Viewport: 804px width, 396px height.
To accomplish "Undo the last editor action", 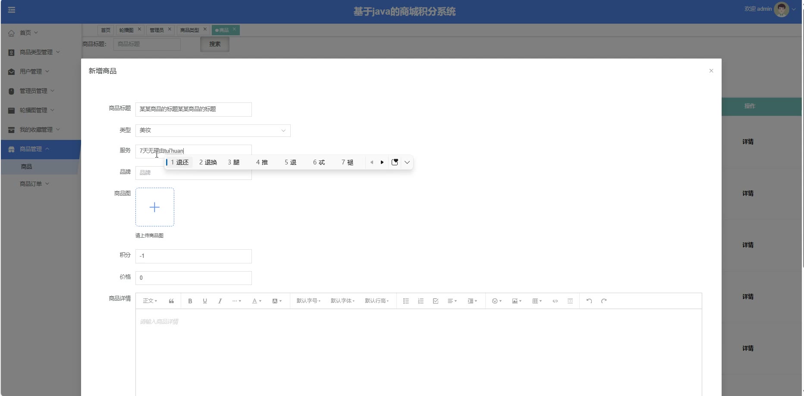I will [x=589, y=301].
